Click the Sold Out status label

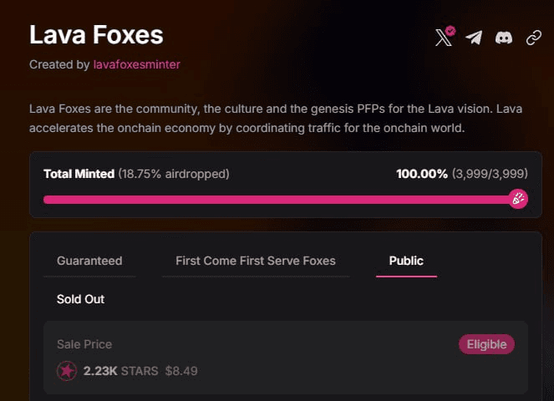(x=80, y=299)
